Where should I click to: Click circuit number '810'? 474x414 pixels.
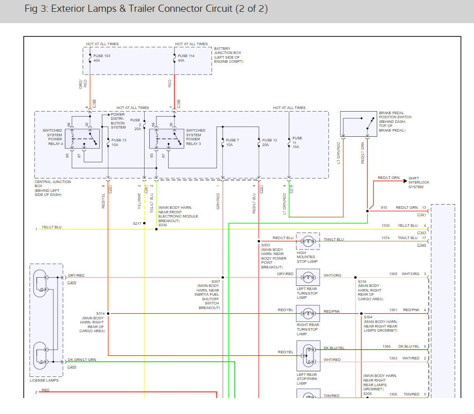coord(384,208)
